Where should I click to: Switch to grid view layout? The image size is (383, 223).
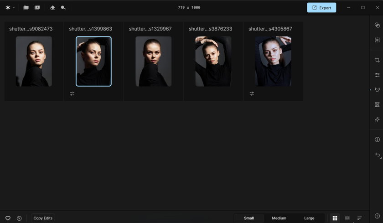[x=335, y=218]
